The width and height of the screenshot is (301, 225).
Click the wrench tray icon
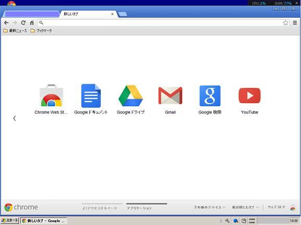[227, 221]
